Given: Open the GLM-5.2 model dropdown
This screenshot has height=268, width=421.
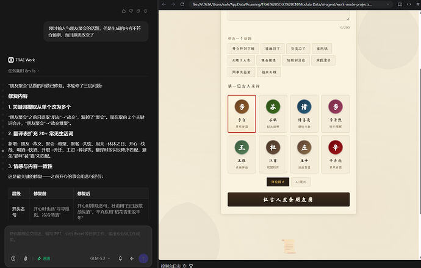Looking at the screenshot, I should pos(100,258).
